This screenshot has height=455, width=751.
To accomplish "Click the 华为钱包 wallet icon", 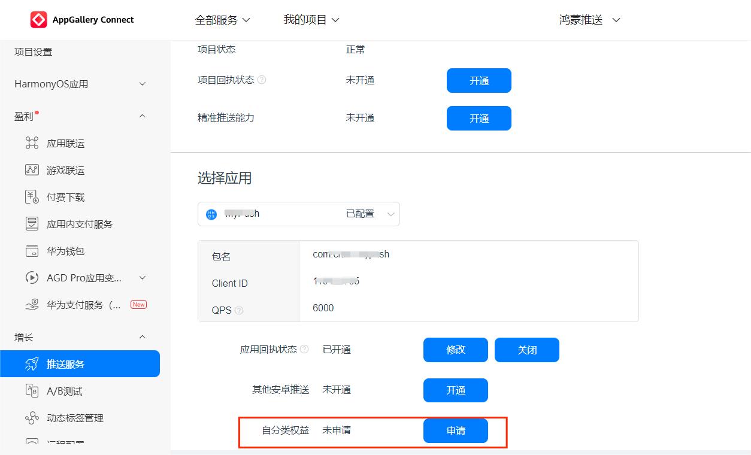I will [x=32, y=251].
